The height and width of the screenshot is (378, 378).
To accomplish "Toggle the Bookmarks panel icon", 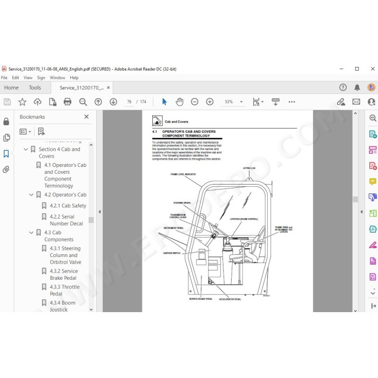I will click(x=6, y=153).
